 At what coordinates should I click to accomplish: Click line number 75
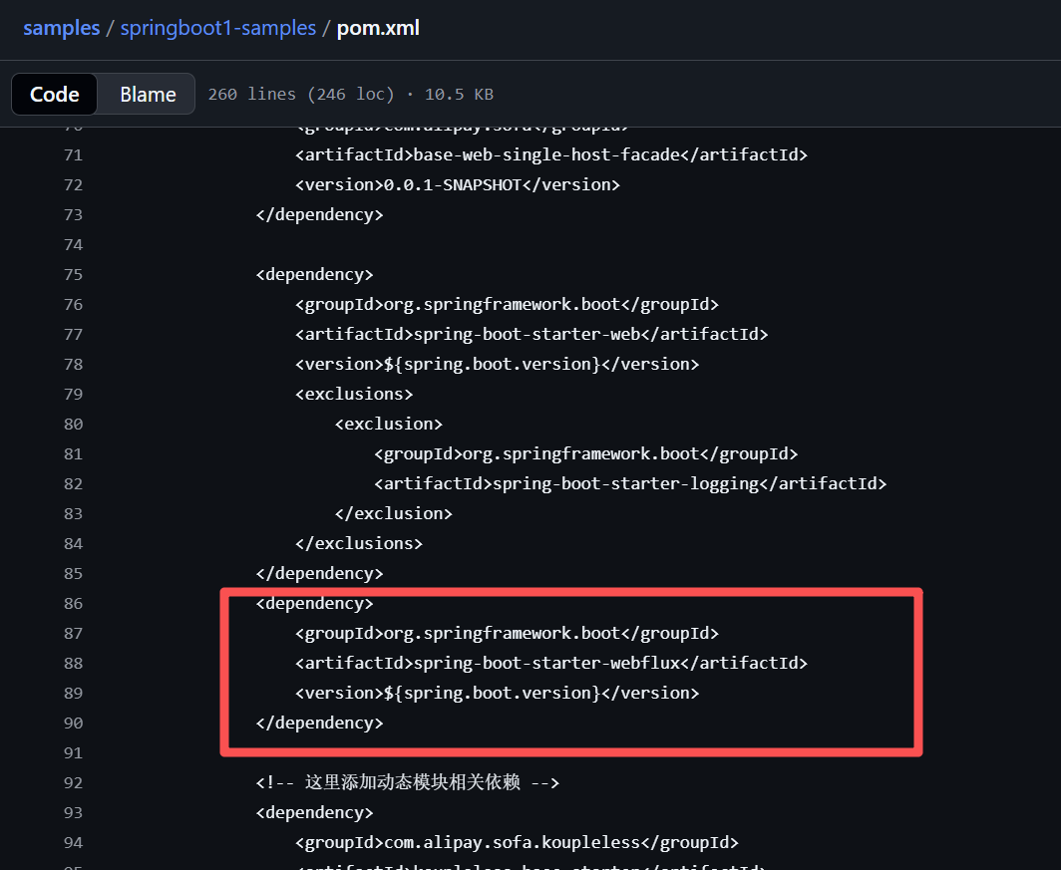click(x=73, y=274)
